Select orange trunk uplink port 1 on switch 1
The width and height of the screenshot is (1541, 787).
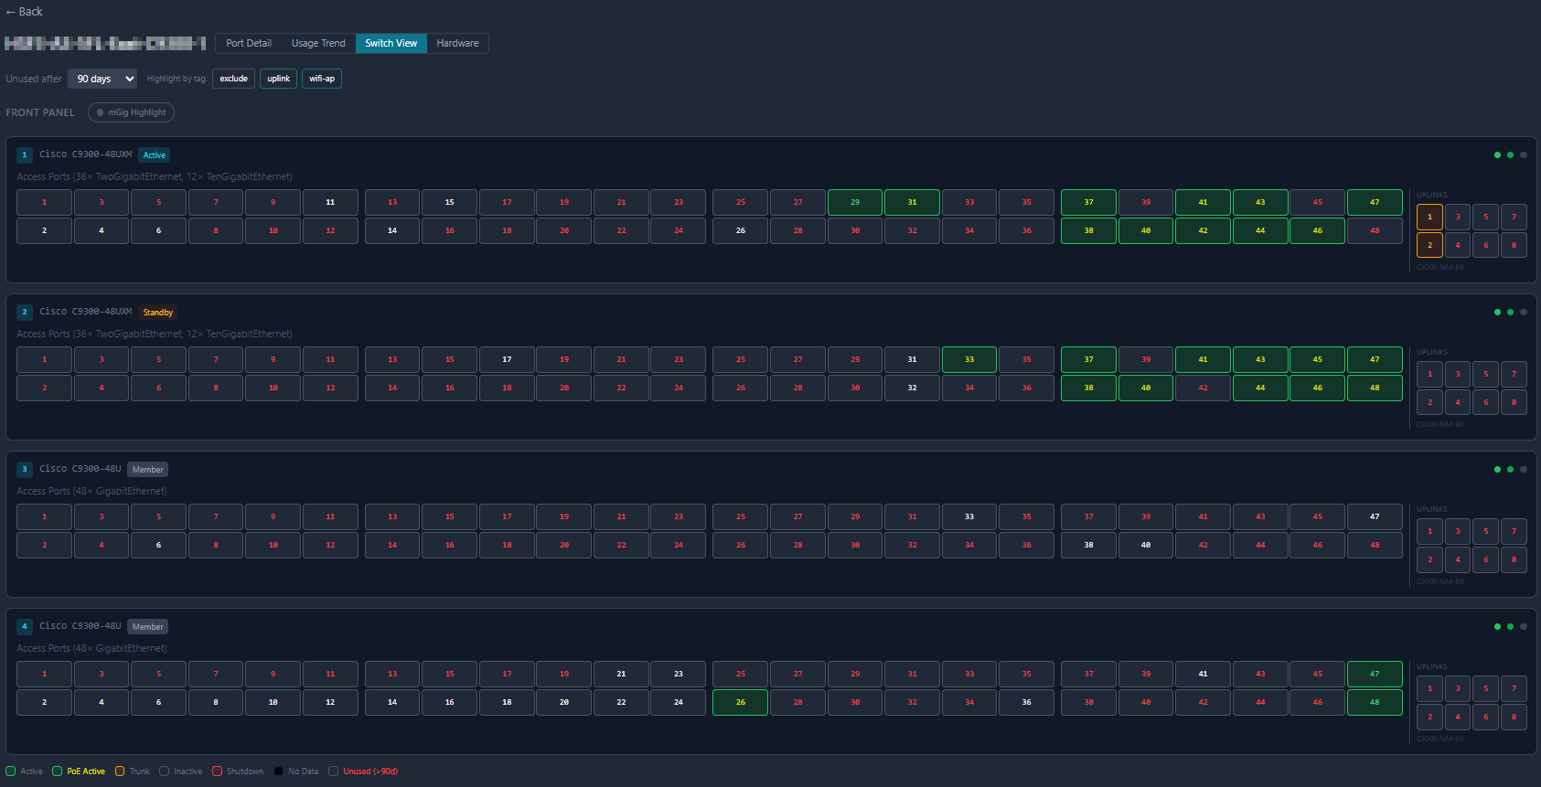tap(1429, 217)
